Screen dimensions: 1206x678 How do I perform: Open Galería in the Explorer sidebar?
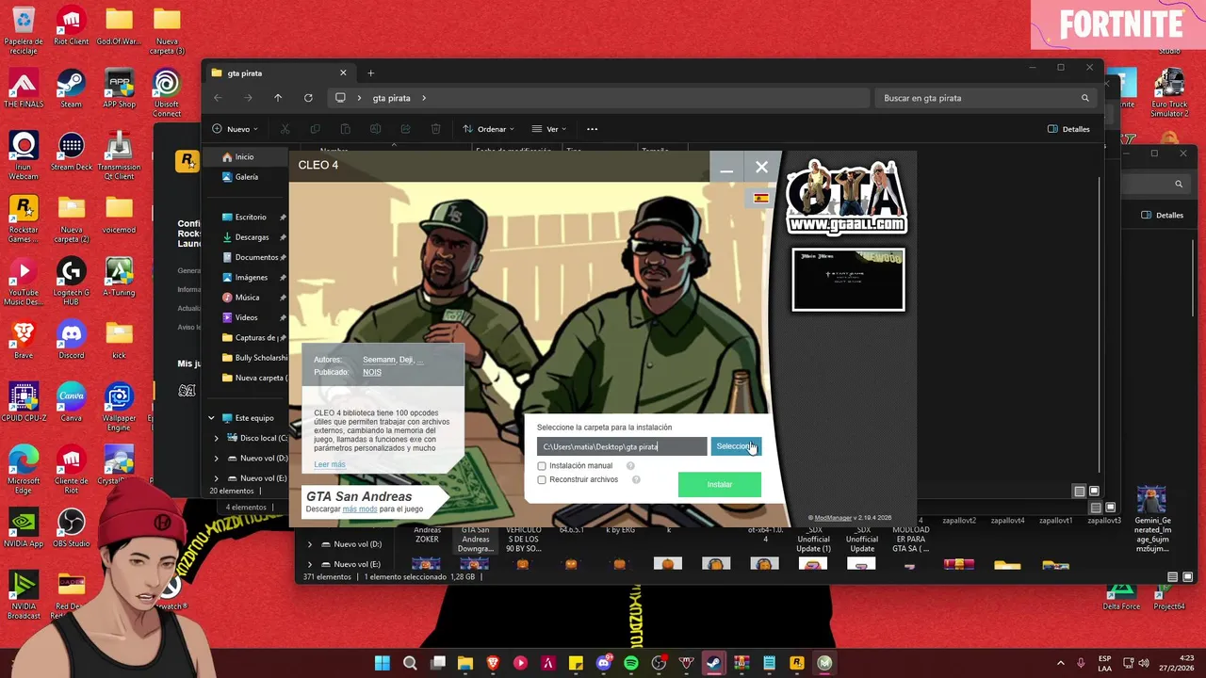(246, 177)
